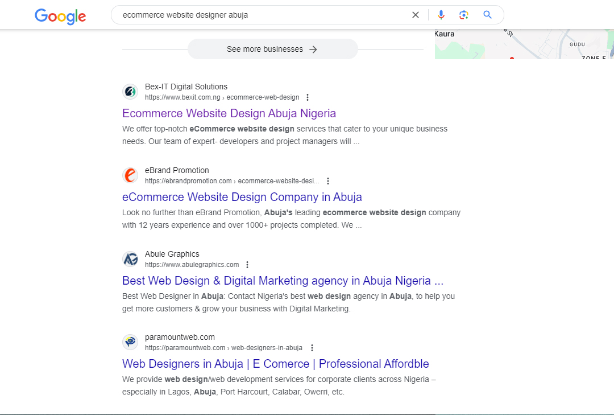Open more options for Abule Graphics result
The height and width of the screenshot is (415, 614).
point(247,265)
